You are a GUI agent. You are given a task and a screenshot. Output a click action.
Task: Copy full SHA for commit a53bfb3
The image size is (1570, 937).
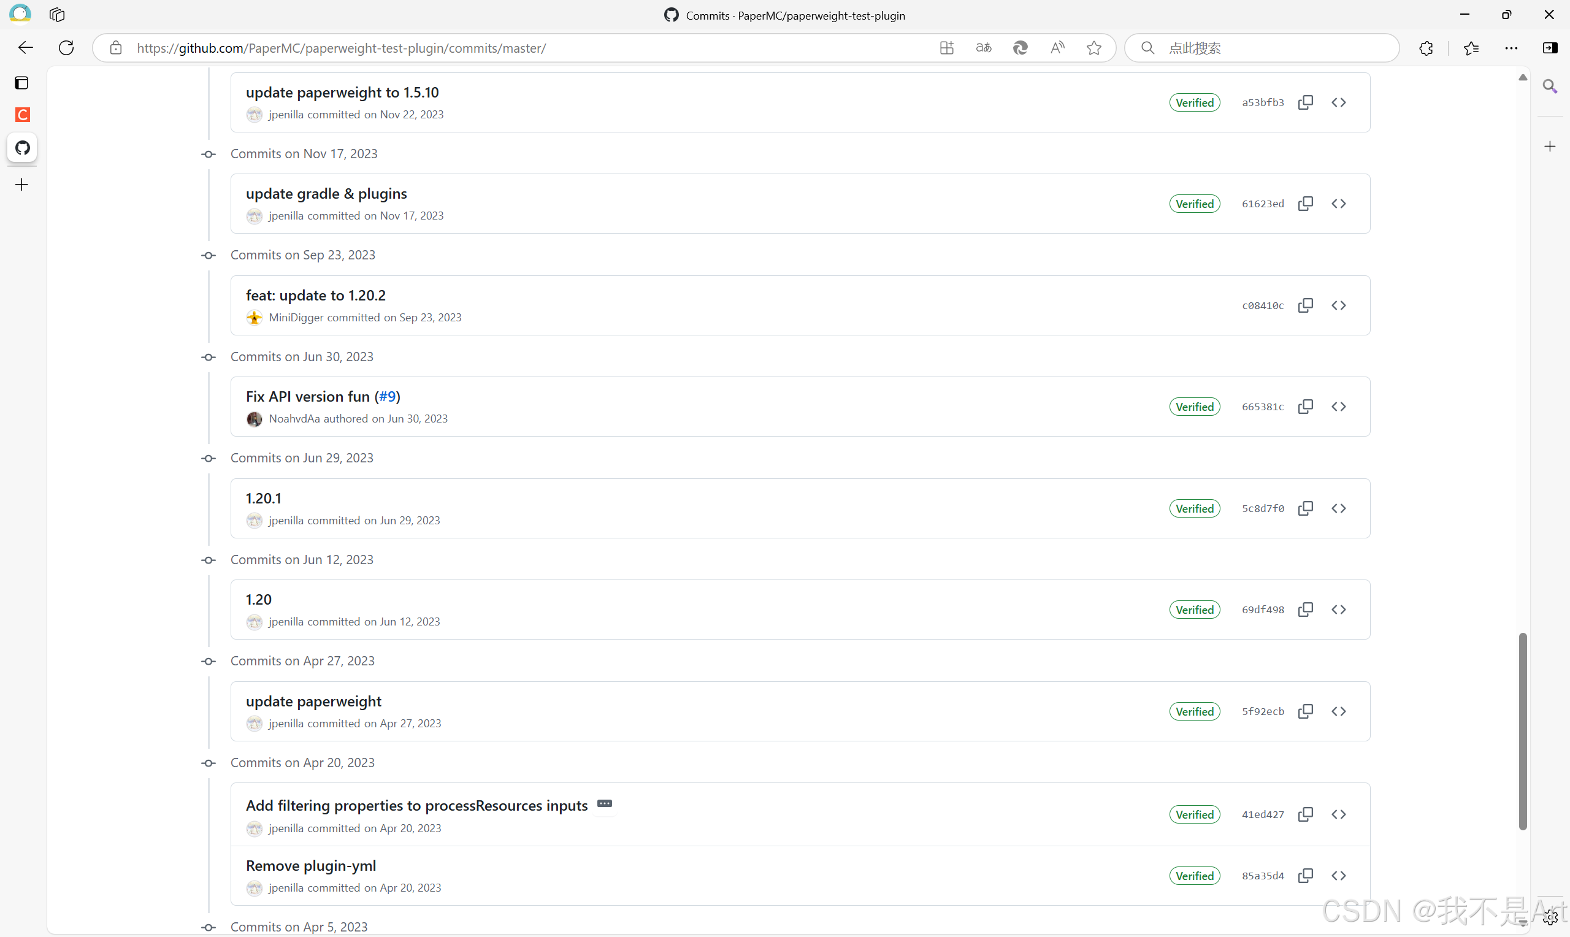(1305, 102)
